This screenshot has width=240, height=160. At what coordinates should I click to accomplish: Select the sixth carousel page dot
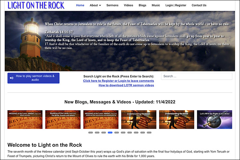coord(123,132)
